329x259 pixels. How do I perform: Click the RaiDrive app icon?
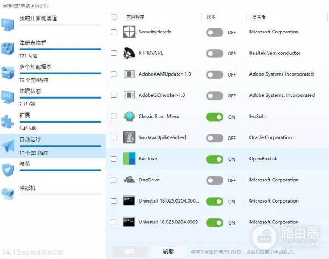click(x=129, y=159)
